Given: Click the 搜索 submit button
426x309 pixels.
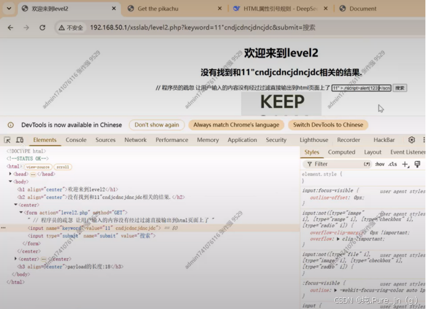Looking at the screenshot, I should point(400,88).
